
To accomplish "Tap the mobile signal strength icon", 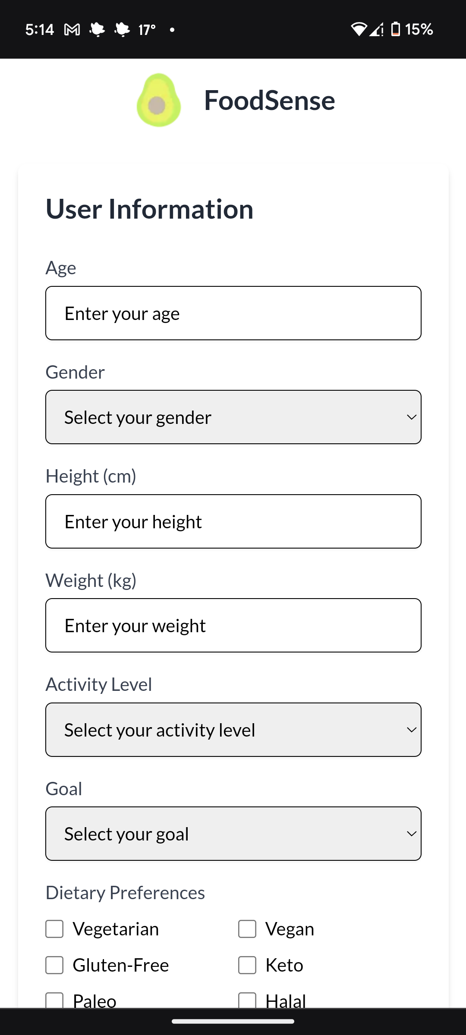I will (376, 29).
